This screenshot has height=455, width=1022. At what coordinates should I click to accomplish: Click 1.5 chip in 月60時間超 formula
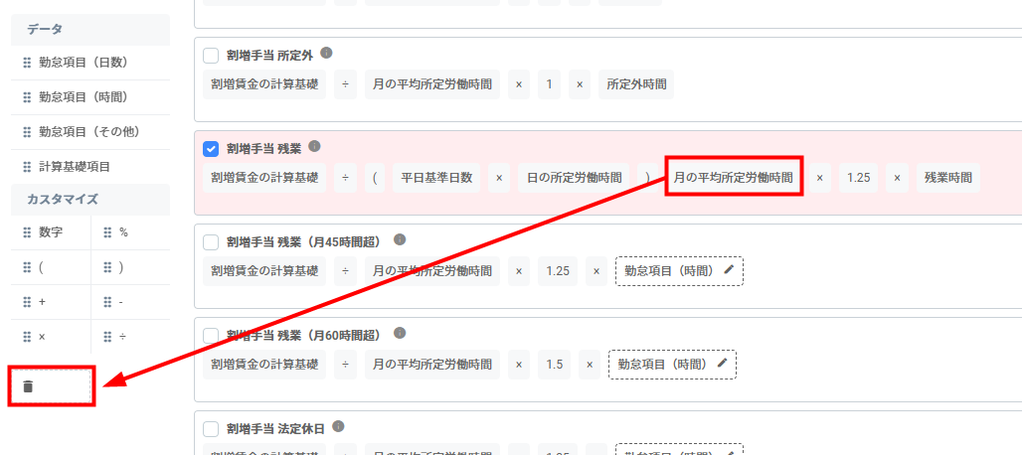click(555, 365)
